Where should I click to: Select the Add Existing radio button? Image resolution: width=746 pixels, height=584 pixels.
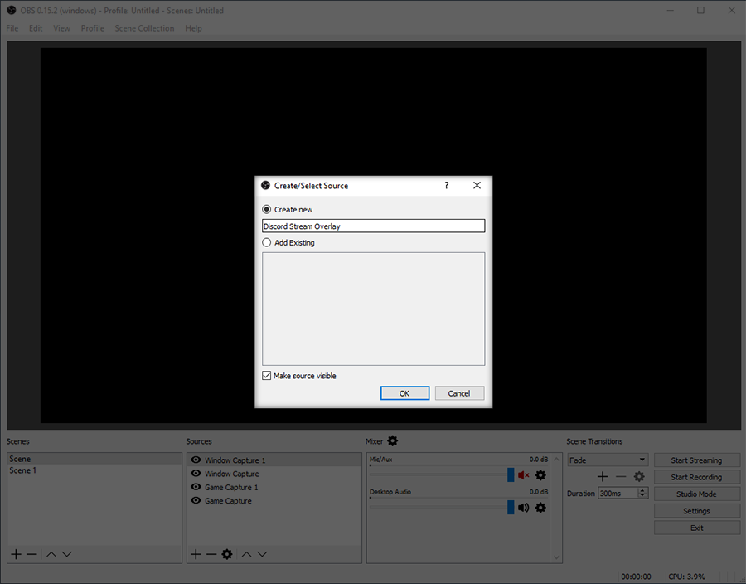click(266, 243)
